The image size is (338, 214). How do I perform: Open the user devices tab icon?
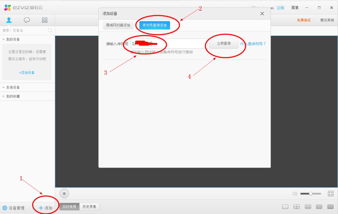pos(9,20)
